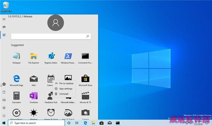Switch to pinned tiles view
Screen dimensions: 212x126
tap(4, 27)
